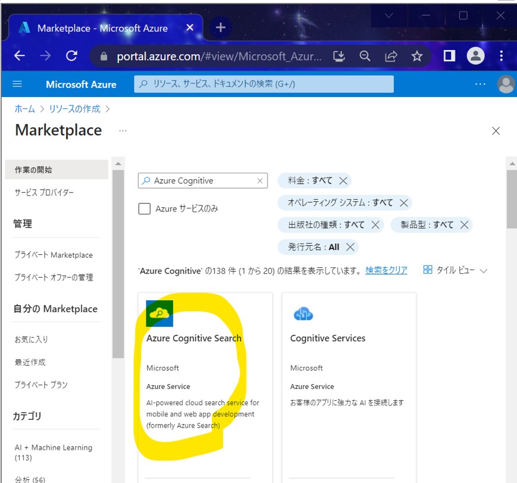Click the tile view grid icon
517x483 pixels.
coord(428,270)
